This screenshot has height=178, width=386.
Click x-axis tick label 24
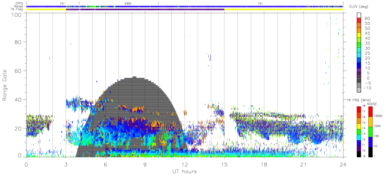(x=343, y=165)
